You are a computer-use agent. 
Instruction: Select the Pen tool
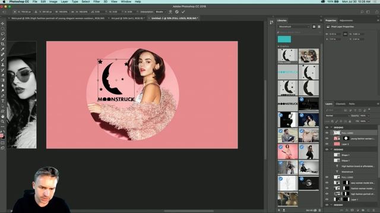click(x=2, y=96)
